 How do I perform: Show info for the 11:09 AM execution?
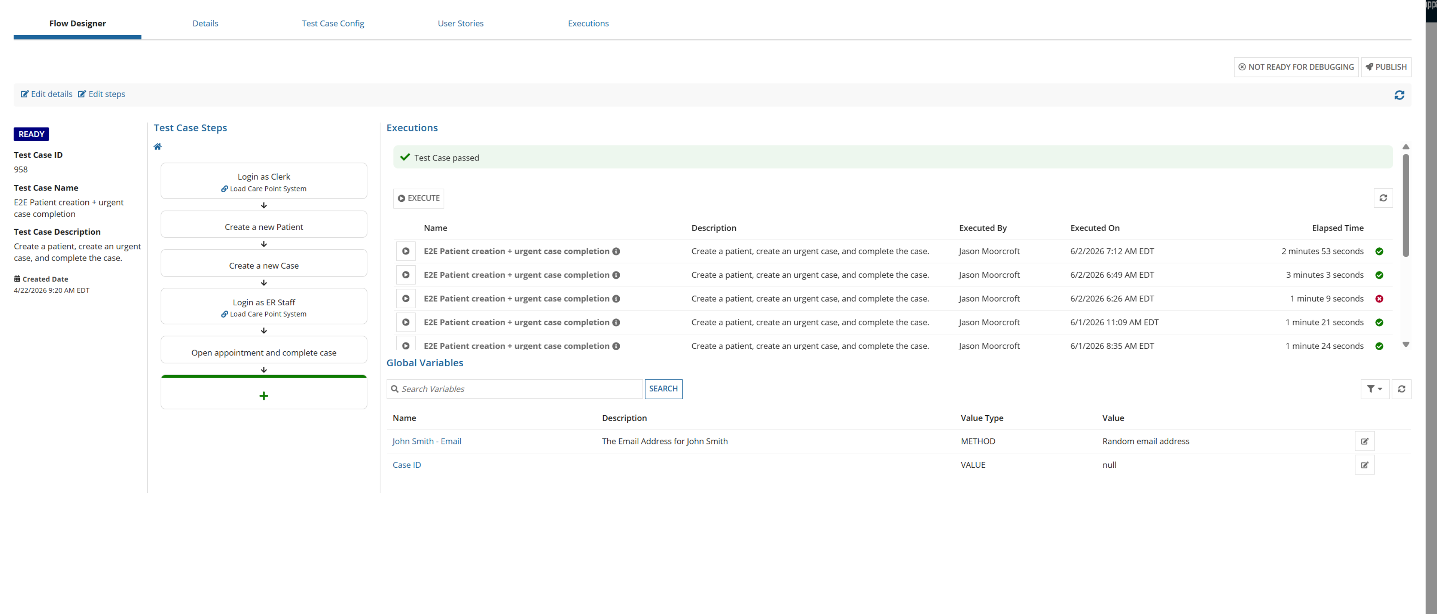click(x=616, y=322)
